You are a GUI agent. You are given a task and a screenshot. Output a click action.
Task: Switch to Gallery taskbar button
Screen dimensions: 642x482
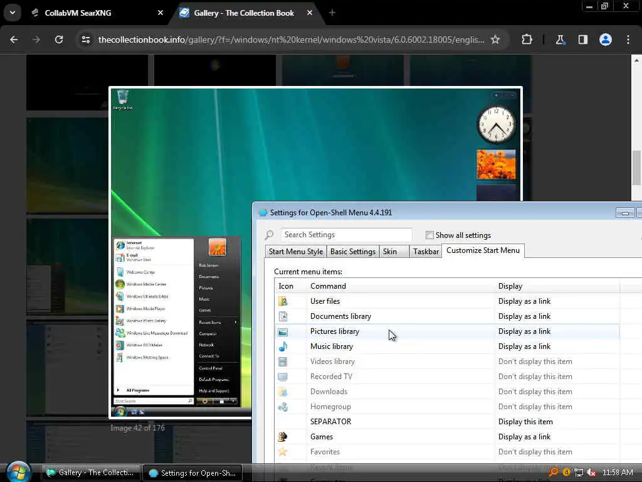91,473
